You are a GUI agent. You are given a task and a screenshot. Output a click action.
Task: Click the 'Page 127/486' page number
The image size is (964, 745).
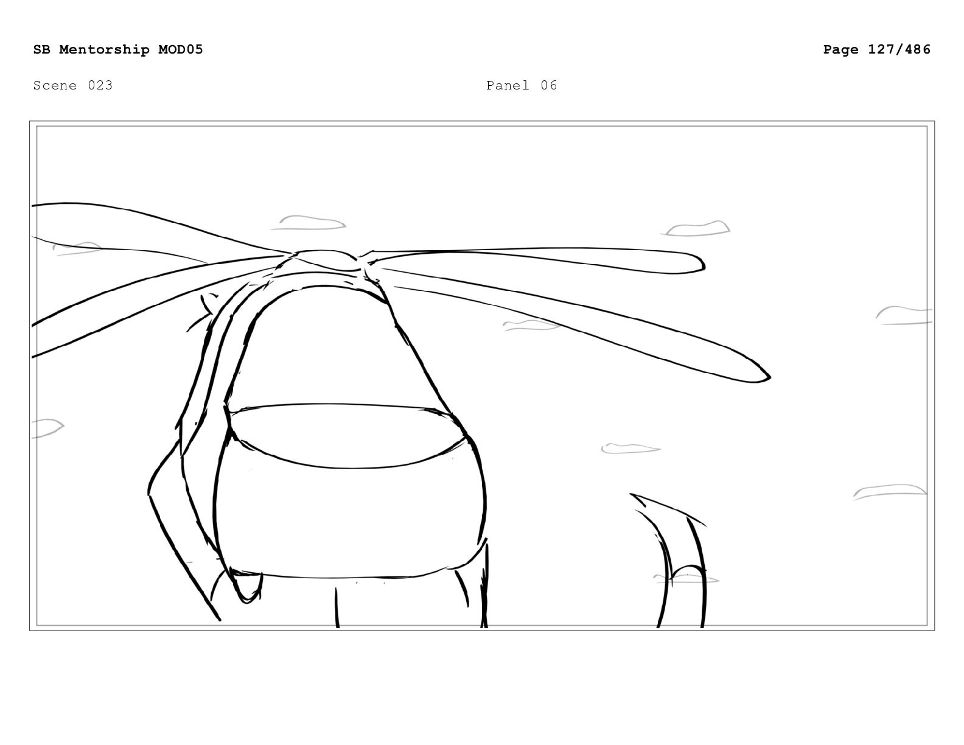click(876, 49)
